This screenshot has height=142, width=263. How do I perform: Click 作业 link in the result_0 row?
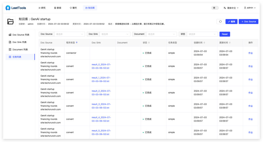[x=250, y=66]
